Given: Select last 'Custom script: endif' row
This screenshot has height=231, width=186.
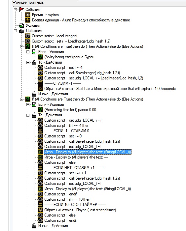Looking at the screenshot, I should coord(60,220).
